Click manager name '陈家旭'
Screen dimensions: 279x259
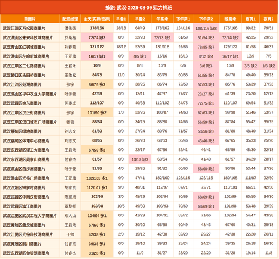[70, 197]
